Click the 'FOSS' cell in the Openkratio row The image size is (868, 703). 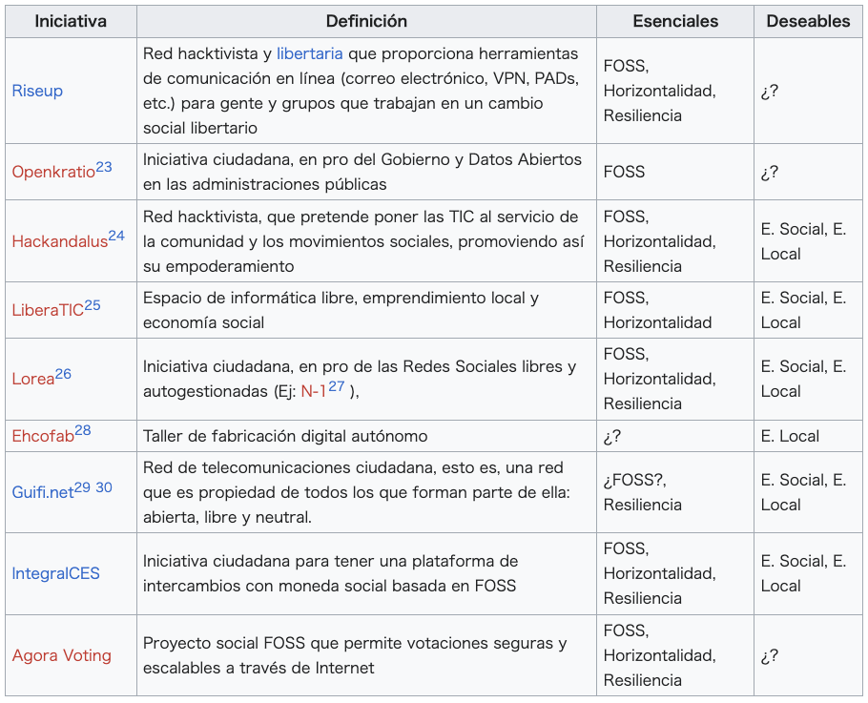pyautogui.click(x=675, y=172)
